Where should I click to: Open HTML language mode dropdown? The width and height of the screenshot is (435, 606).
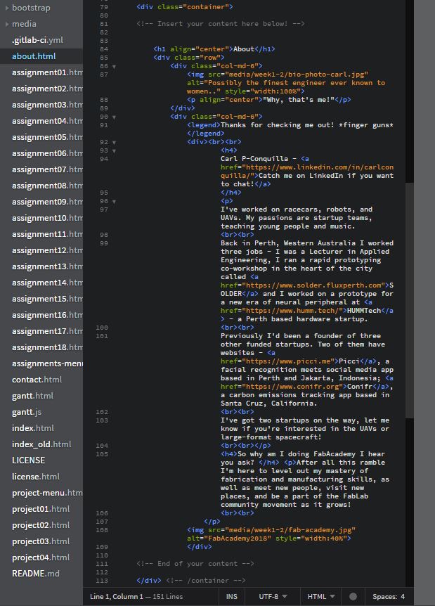tap(321, 597)
